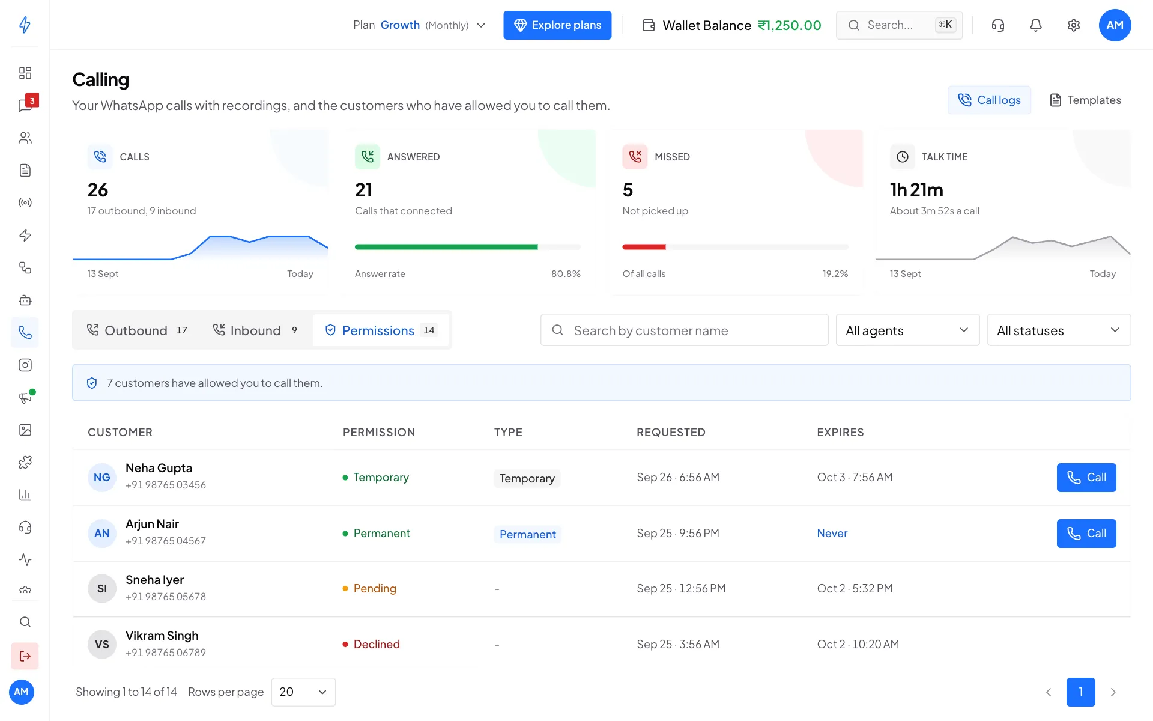This screenshot has width=1153, height=721.
Task: Click the next page arrow
Action: click(x=1113, y=692)
